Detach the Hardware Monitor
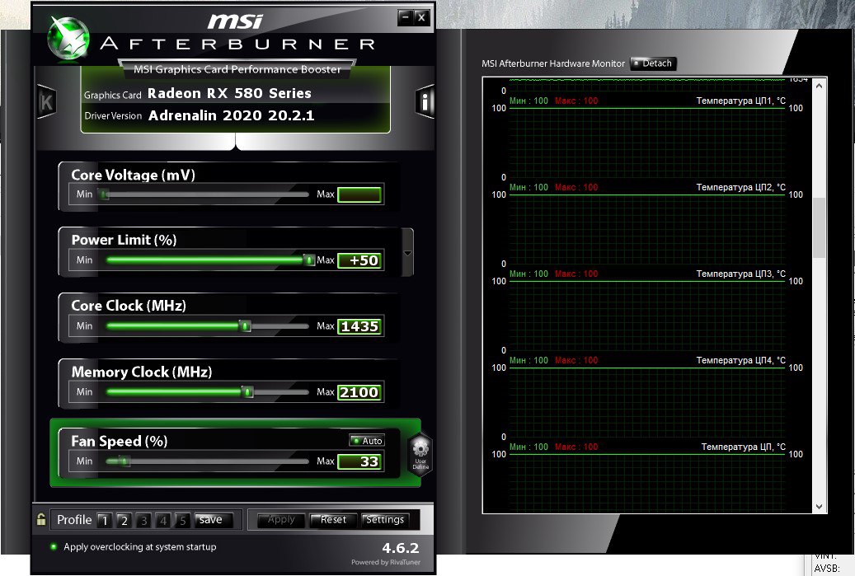Viewport: 855px width, 576px height. pyautogui.click(x=653, y=63)
